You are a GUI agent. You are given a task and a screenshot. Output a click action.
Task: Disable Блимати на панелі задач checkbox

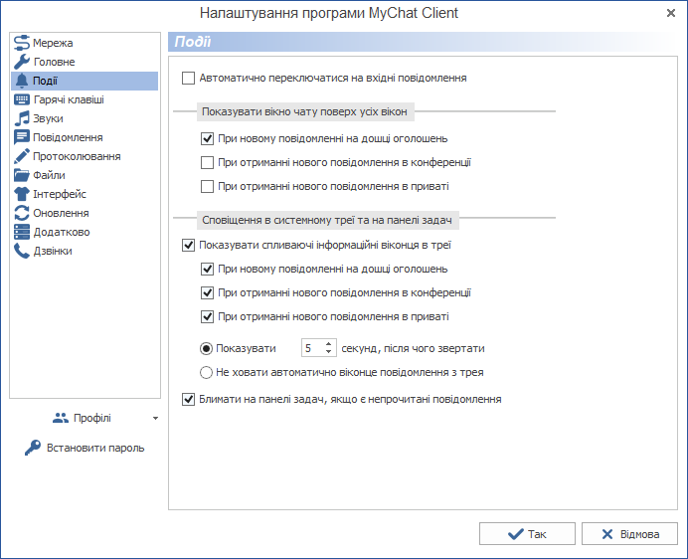pyautogui.click(x=188, y=399)
